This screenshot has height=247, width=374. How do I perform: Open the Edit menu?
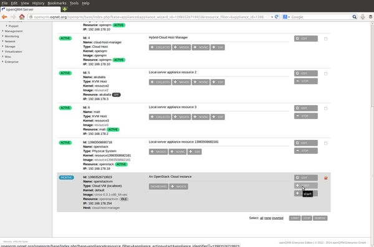click(14, 3)
